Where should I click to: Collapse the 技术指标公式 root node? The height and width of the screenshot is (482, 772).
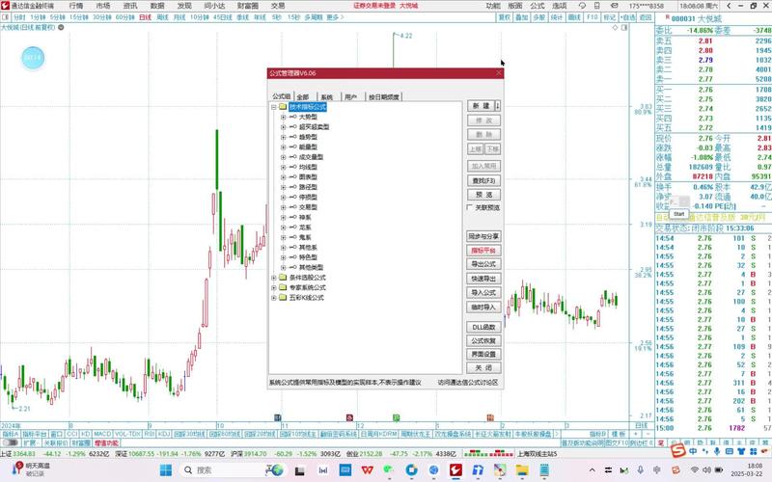pos(274,107)
